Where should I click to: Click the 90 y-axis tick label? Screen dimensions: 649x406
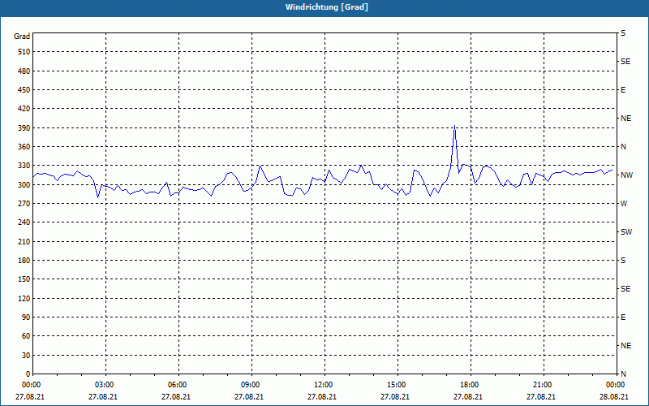pyautogui.click(x=26, y=317)
